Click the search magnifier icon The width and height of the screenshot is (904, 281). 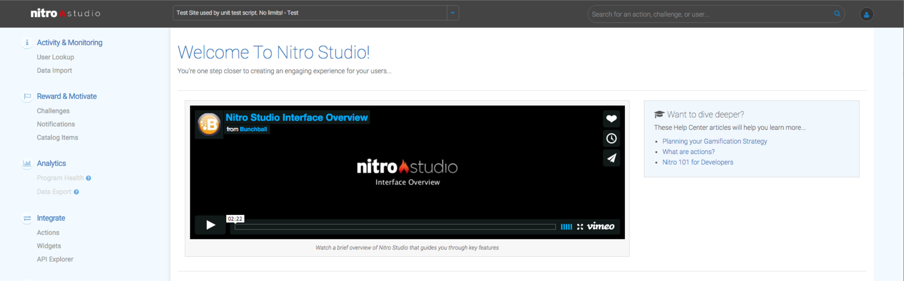coord(837,14)
